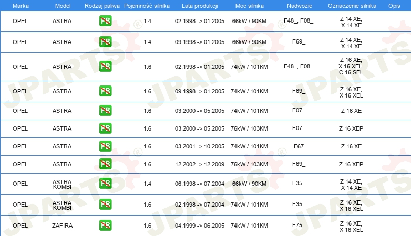Click Z 16 XE, X 16 XEL code in Zafira row
The height and width of the screenshot is (236, 411).
coord(351,227)
